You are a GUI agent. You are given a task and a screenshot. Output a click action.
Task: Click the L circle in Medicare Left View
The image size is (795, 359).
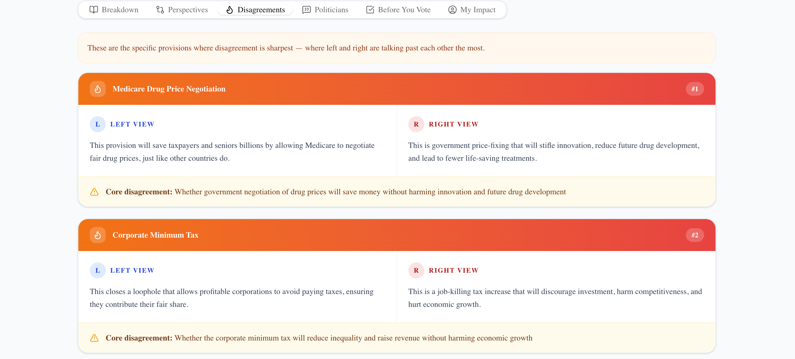point(97,124)
